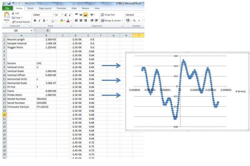
Task: Apply the red Font Color
Action: click(68, 21)
